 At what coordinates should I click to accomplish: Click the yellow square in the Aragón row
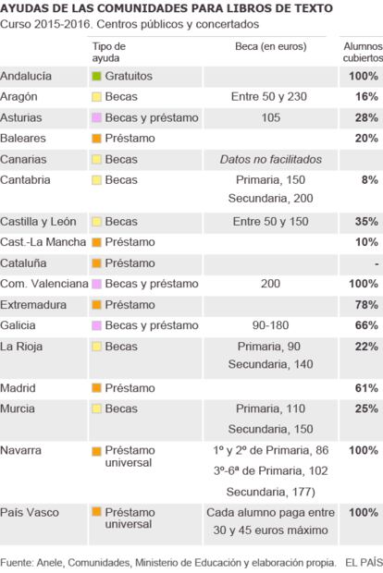[96, 97]
